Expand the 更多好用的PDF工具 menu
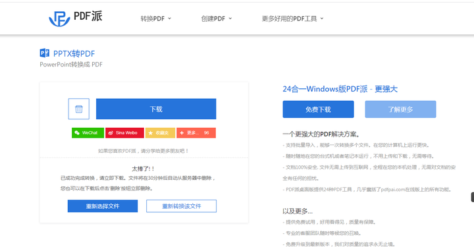The height and width of the screenshot is (247, 474). (x=292, y=18)
